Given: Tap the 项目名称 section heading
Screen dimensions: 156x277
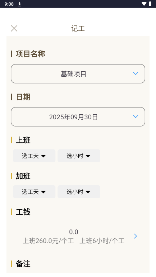Looking at the screenshot, I should click(x=30, y=54).
